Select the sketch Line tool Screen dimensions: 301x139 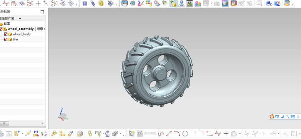pos(169,134)
